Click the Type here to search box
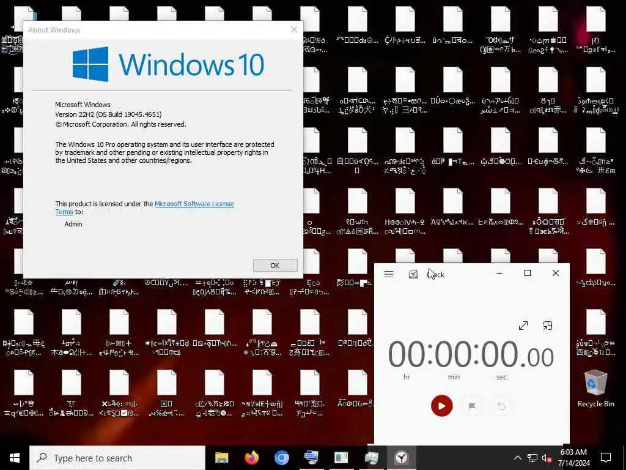 (117, 458)
